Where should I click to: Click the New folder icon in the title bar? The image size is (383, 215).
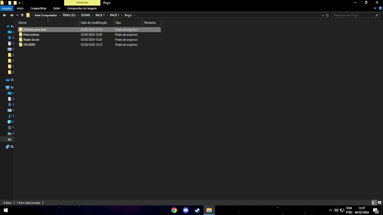click(15, 3)
